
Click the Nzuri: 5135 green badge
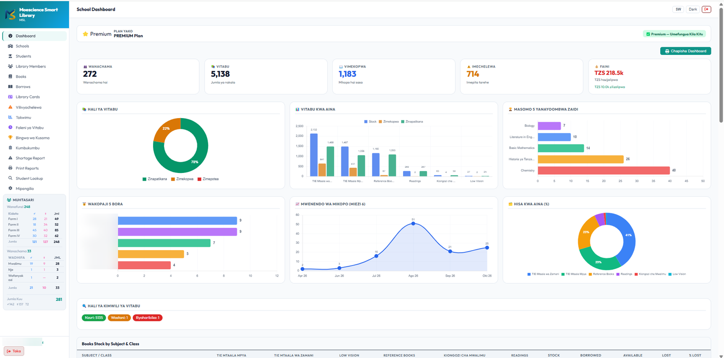94,318
